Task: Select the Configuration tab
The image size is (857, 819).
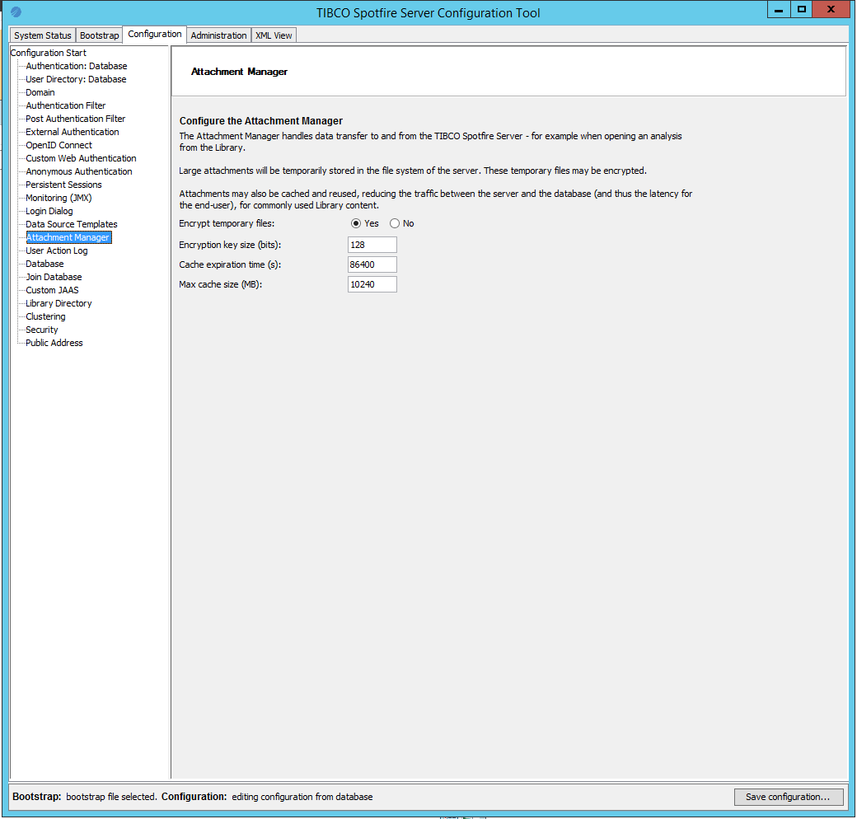Action: tap(155, 34)
